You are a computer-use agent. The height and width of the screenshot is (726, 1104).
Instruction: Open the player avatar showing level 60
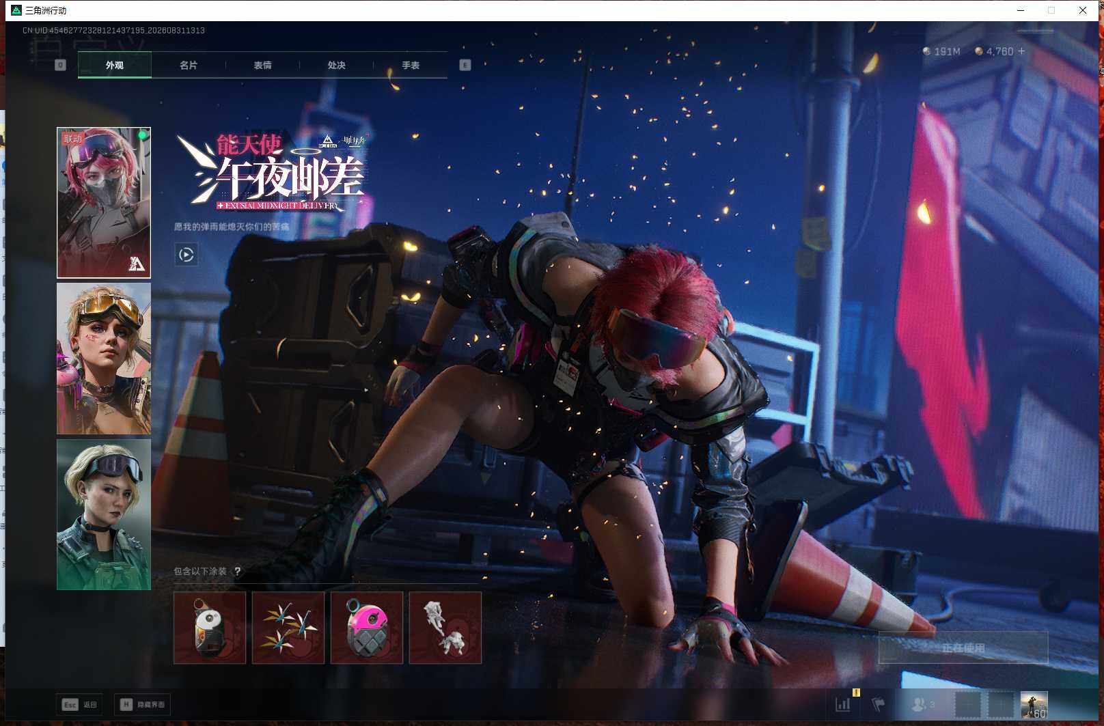tap(1034, 704)
